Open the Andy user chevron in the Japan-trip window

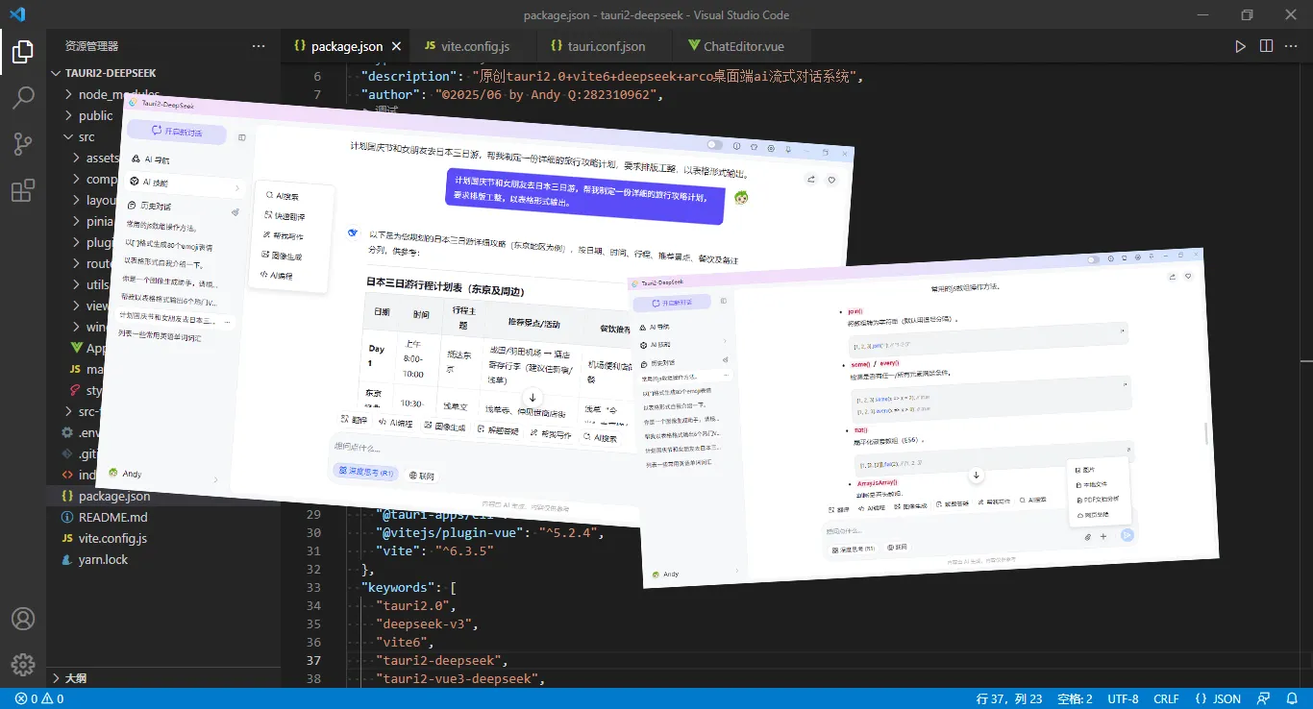(214, 479)
